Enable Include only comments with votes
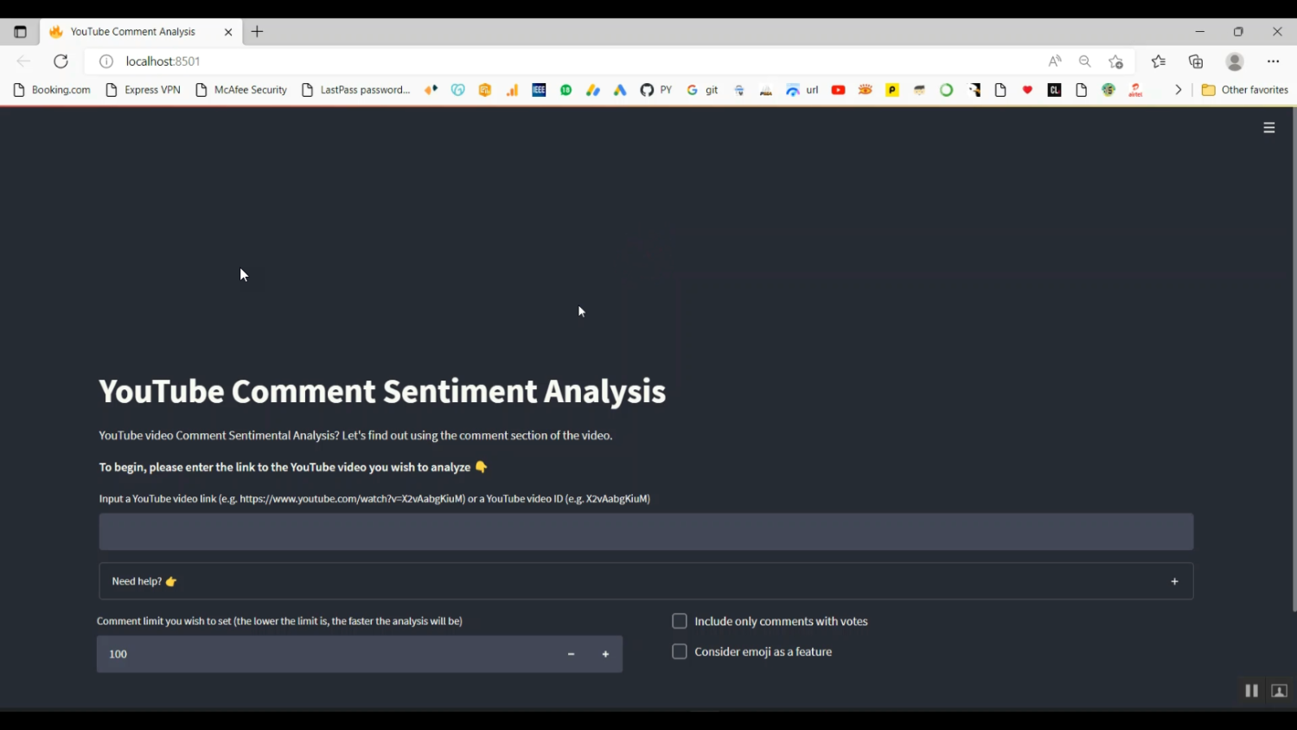The width and height of the screenshot is (1297, 730). [x=680, y=621]
